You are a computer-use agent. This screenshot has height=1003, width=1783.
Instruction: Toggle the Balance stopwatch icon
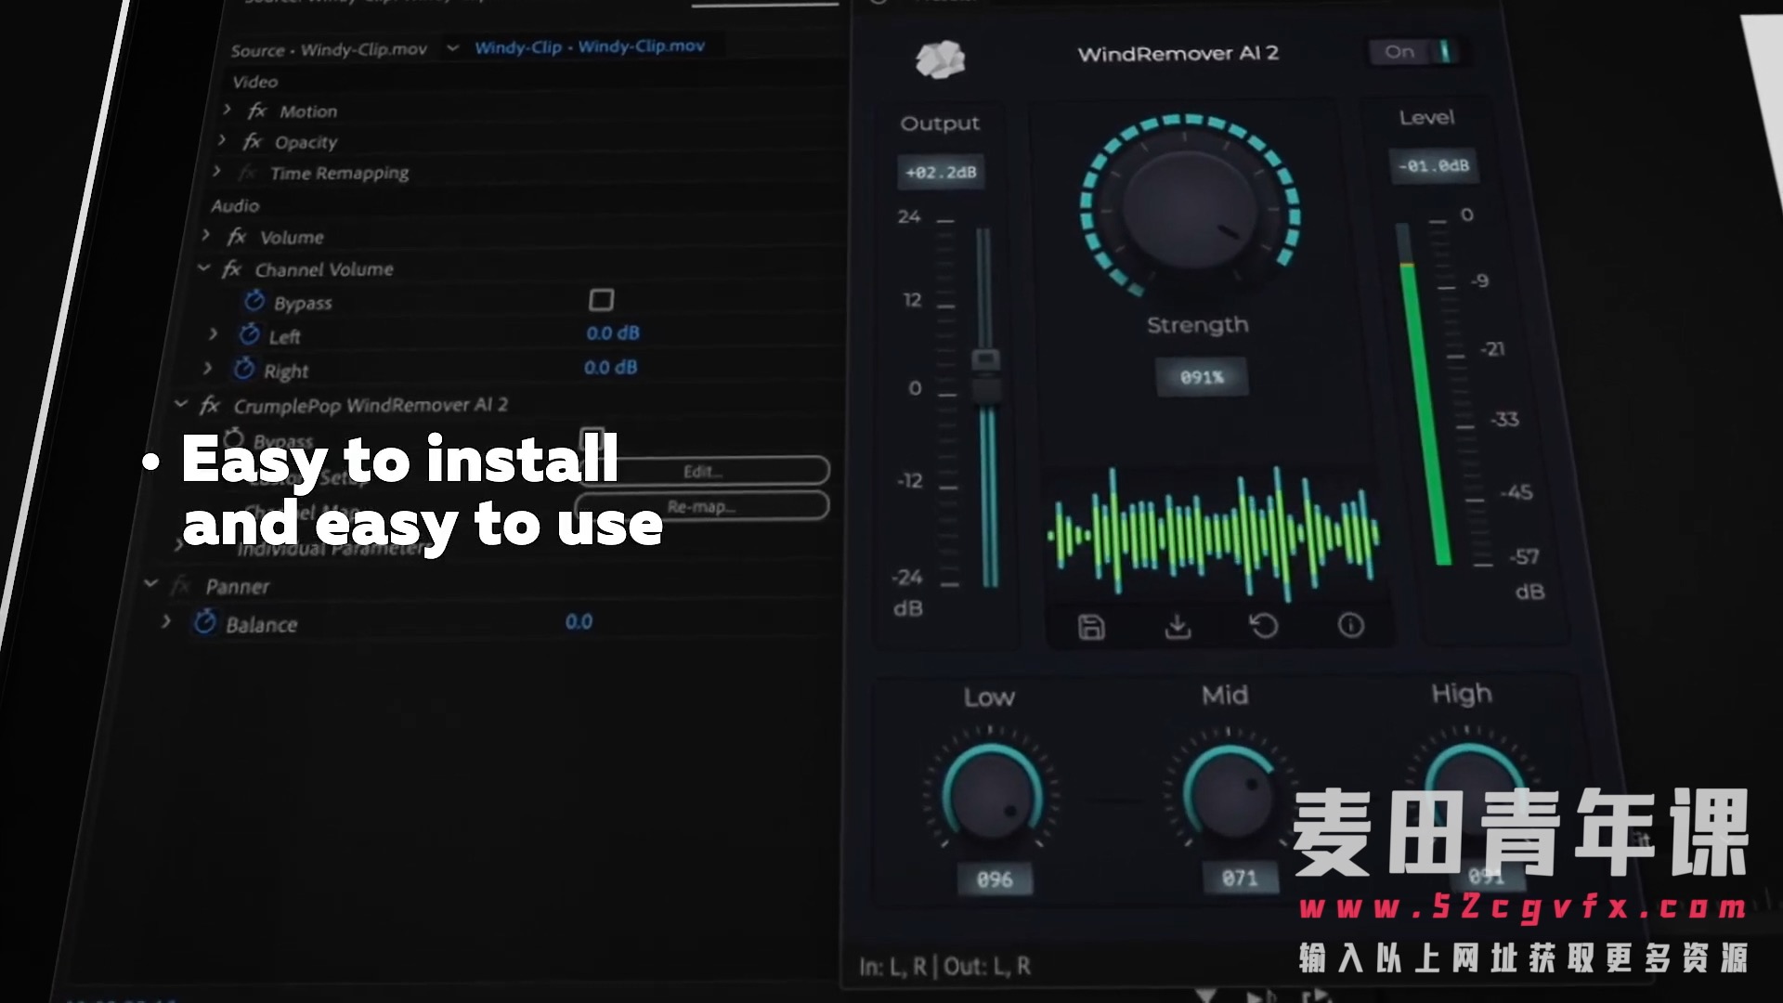tap(204, 622)
